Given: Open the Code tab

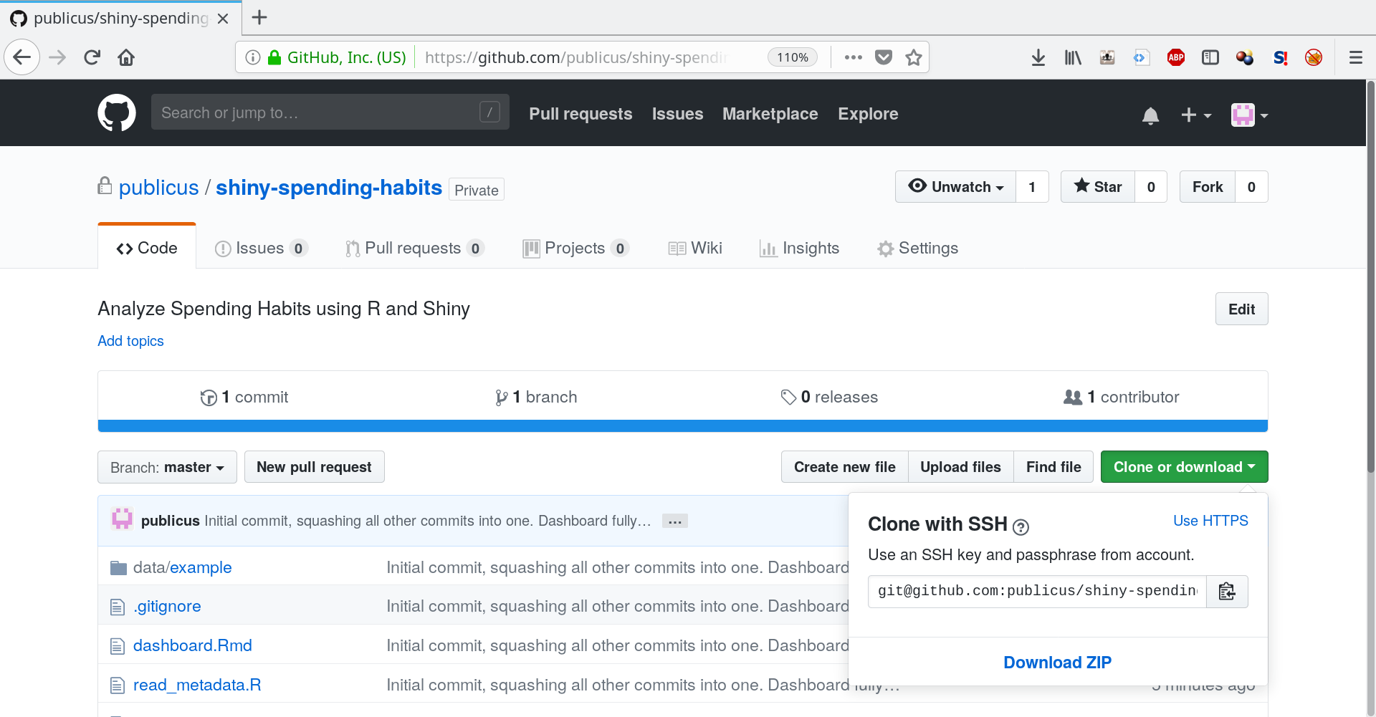Looking at the screenshot, I should point(147,248).
